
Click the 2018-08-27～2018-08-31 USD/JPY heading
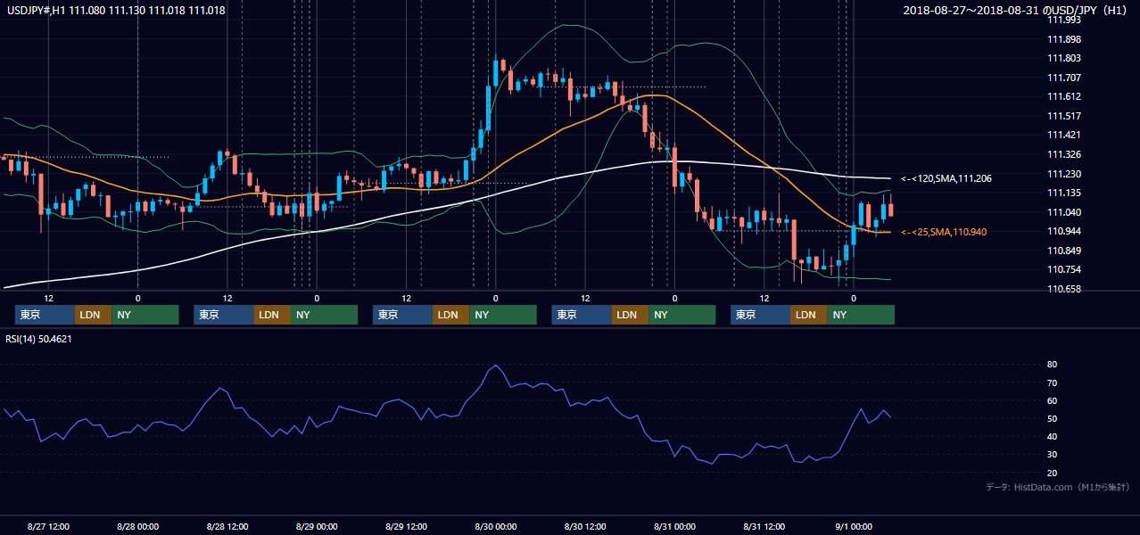(1016, 10)
